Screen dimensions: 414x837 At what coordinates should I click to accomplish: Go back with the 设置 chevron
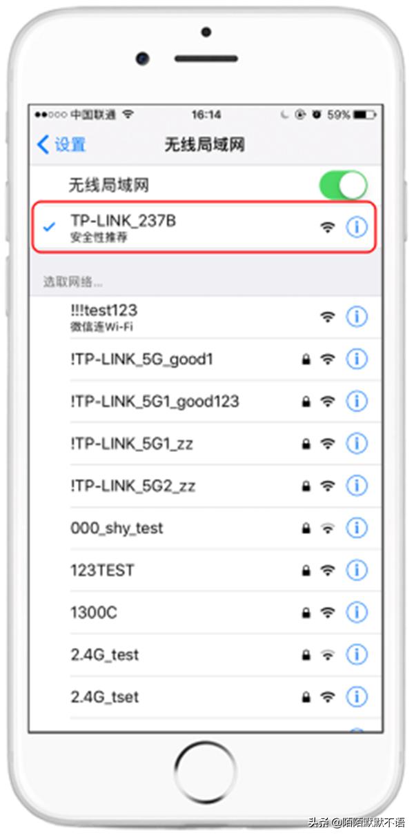43,144
